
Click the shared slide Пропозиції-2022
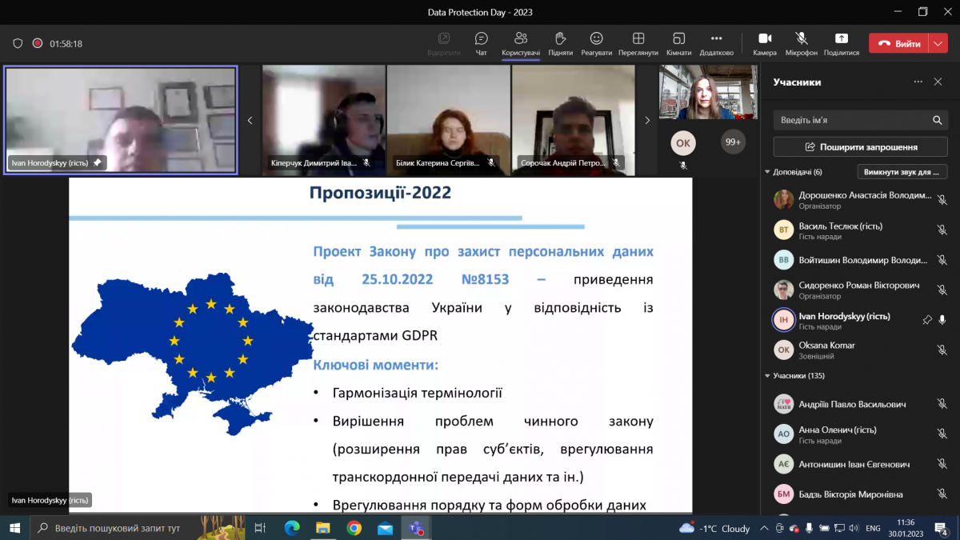(381, 345)
